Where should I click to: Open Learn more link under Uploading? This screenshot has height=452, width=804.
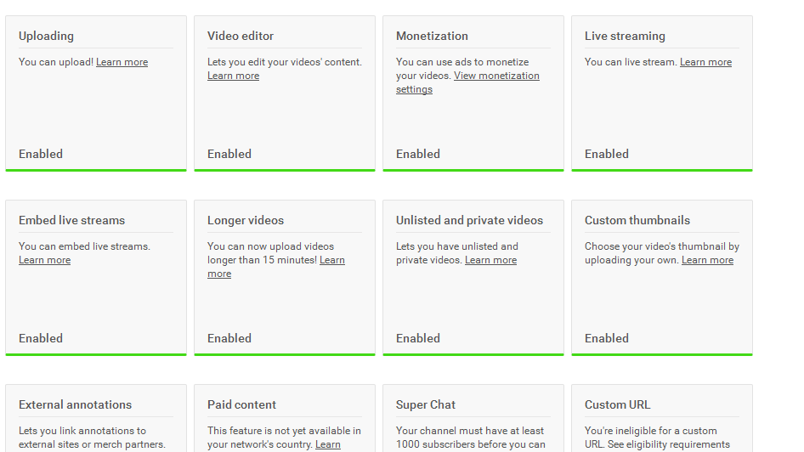tap(122, 62)
